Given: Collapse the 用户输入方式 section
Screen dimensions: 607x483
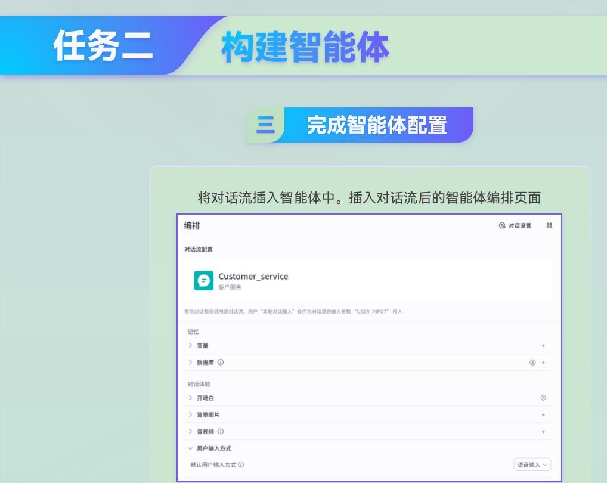Looking at the screenshot, I should [190, 448].
